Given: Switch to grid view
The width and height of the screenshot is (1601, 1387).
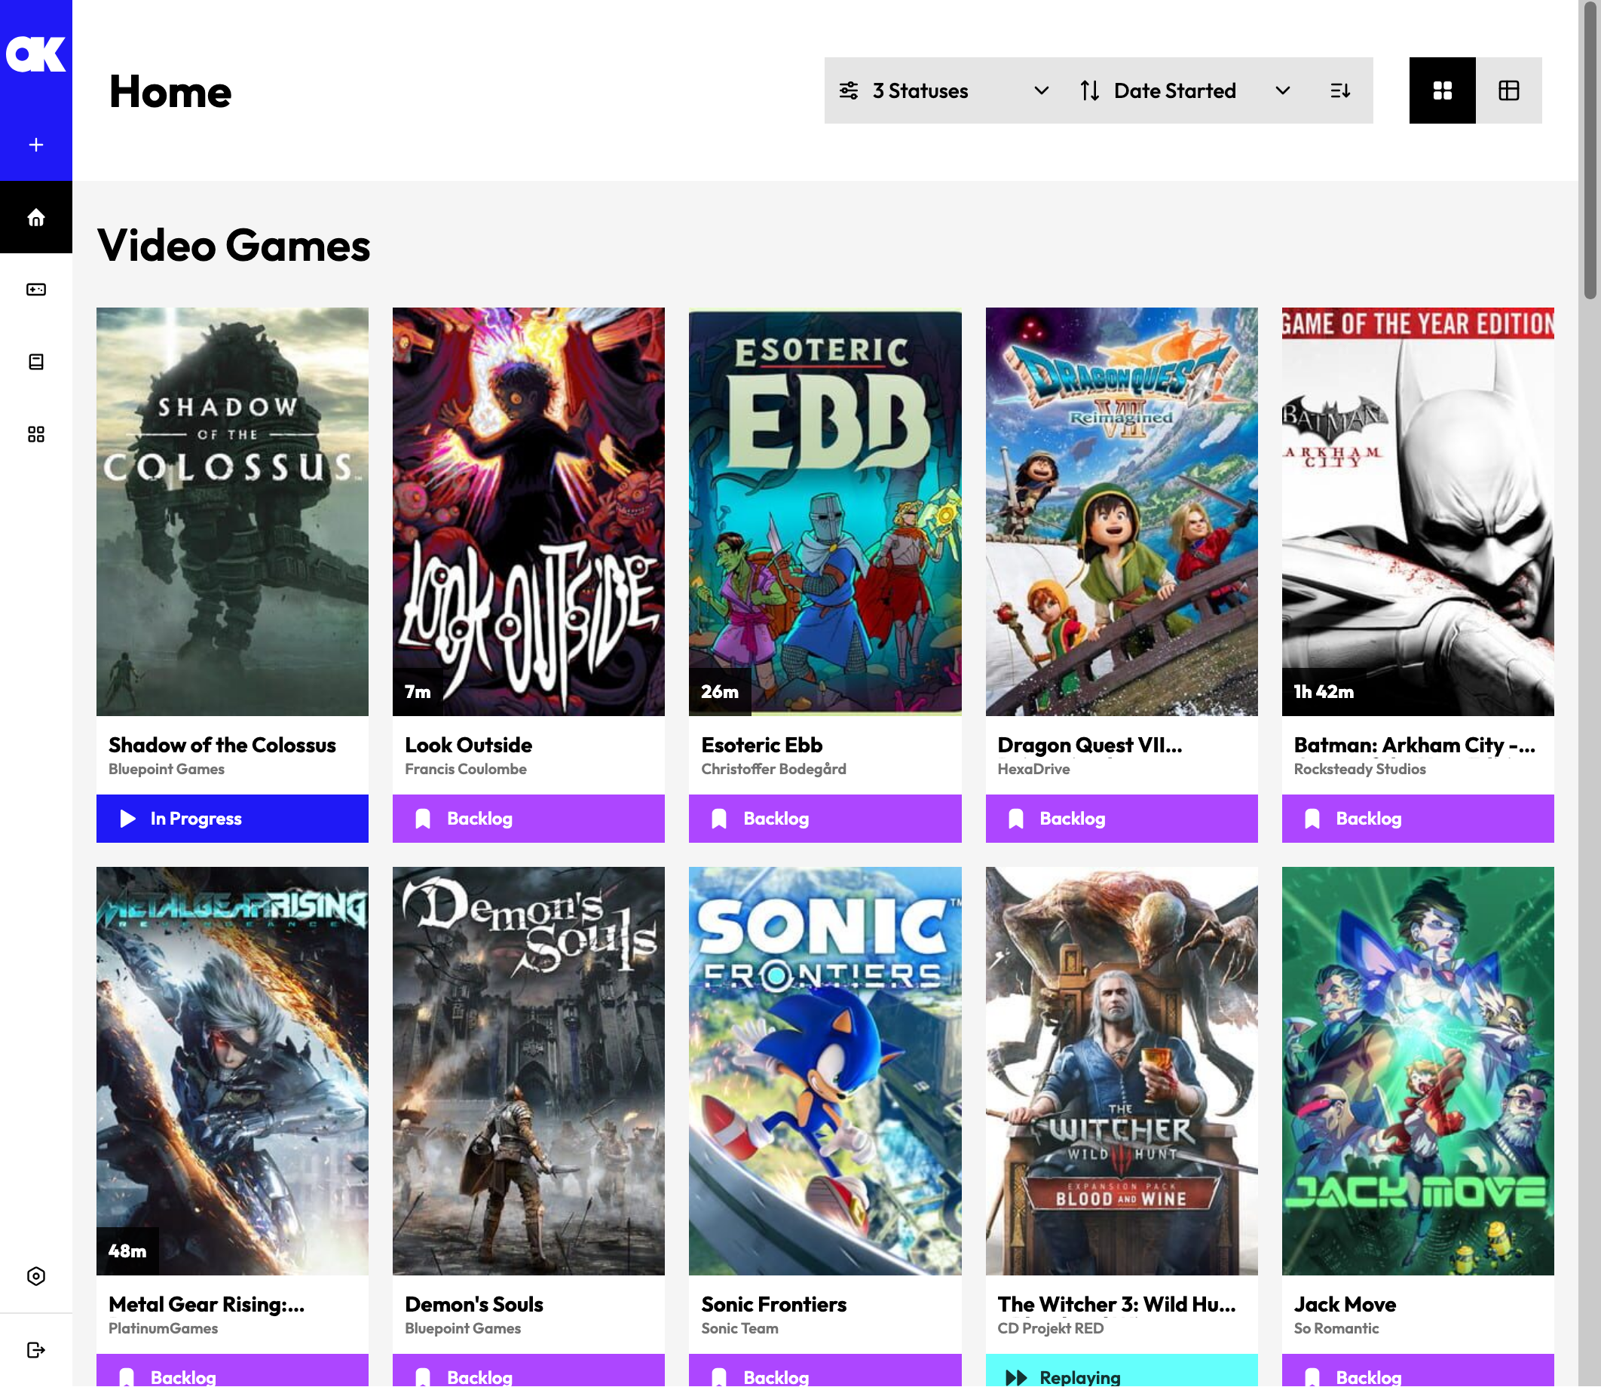Looking at the screenshot, I should [x=1442, y=90].
